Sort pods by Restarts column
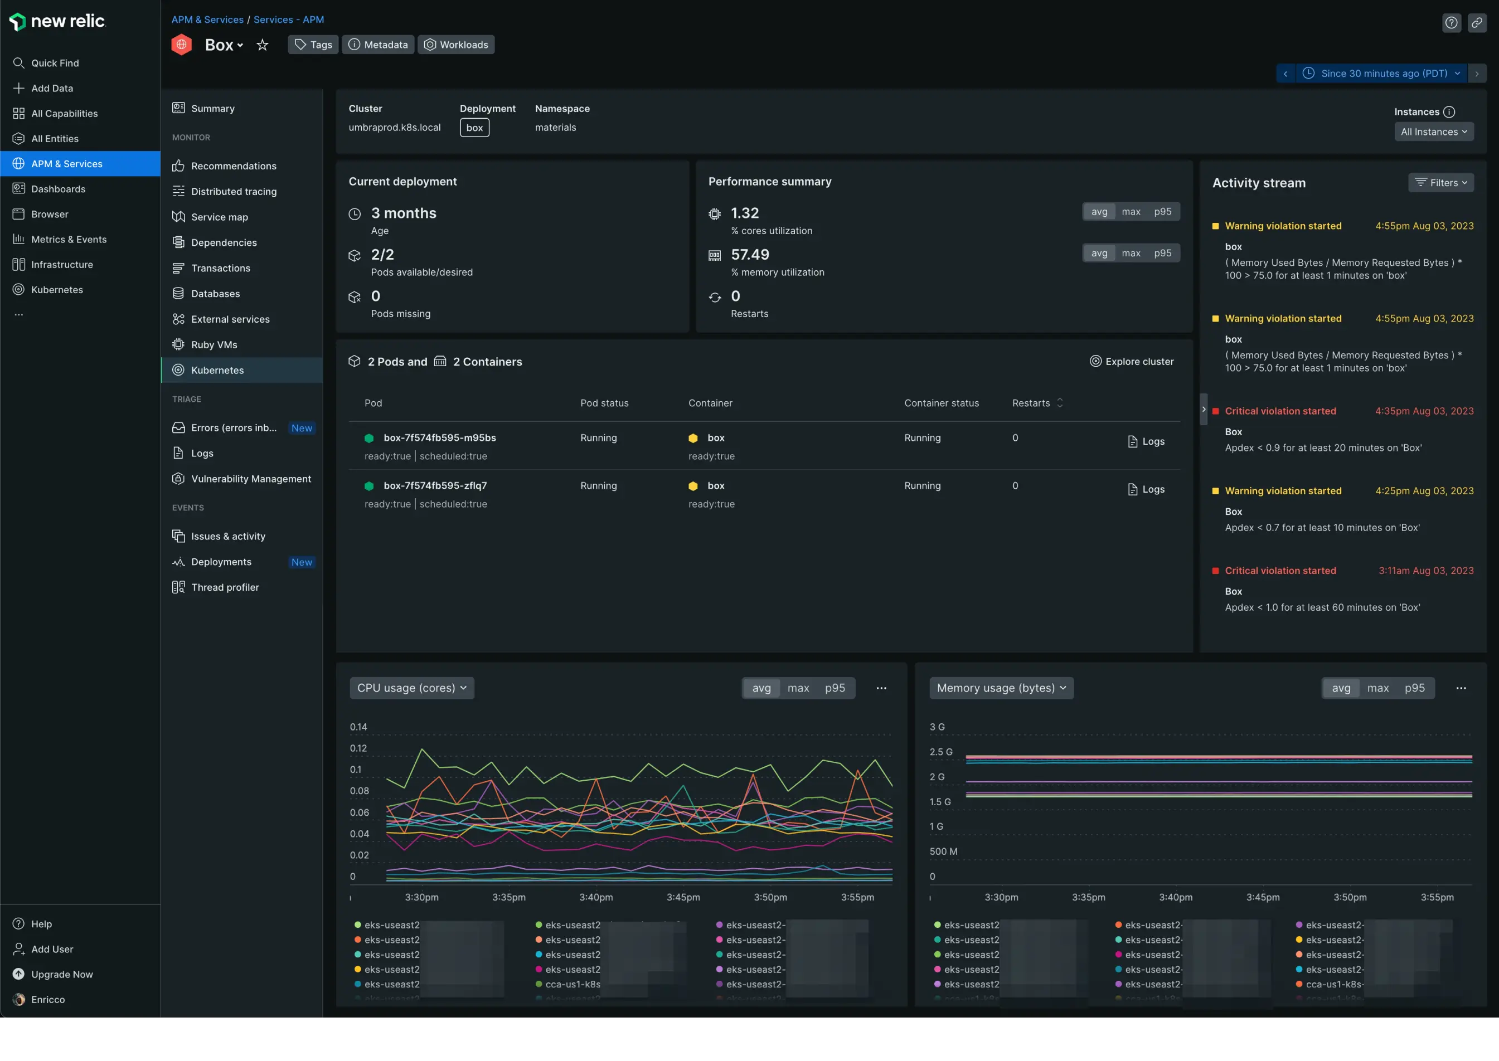The width and height of the screenshot is (1499, 1061). pyautogui.click(x=1037, y=403)
